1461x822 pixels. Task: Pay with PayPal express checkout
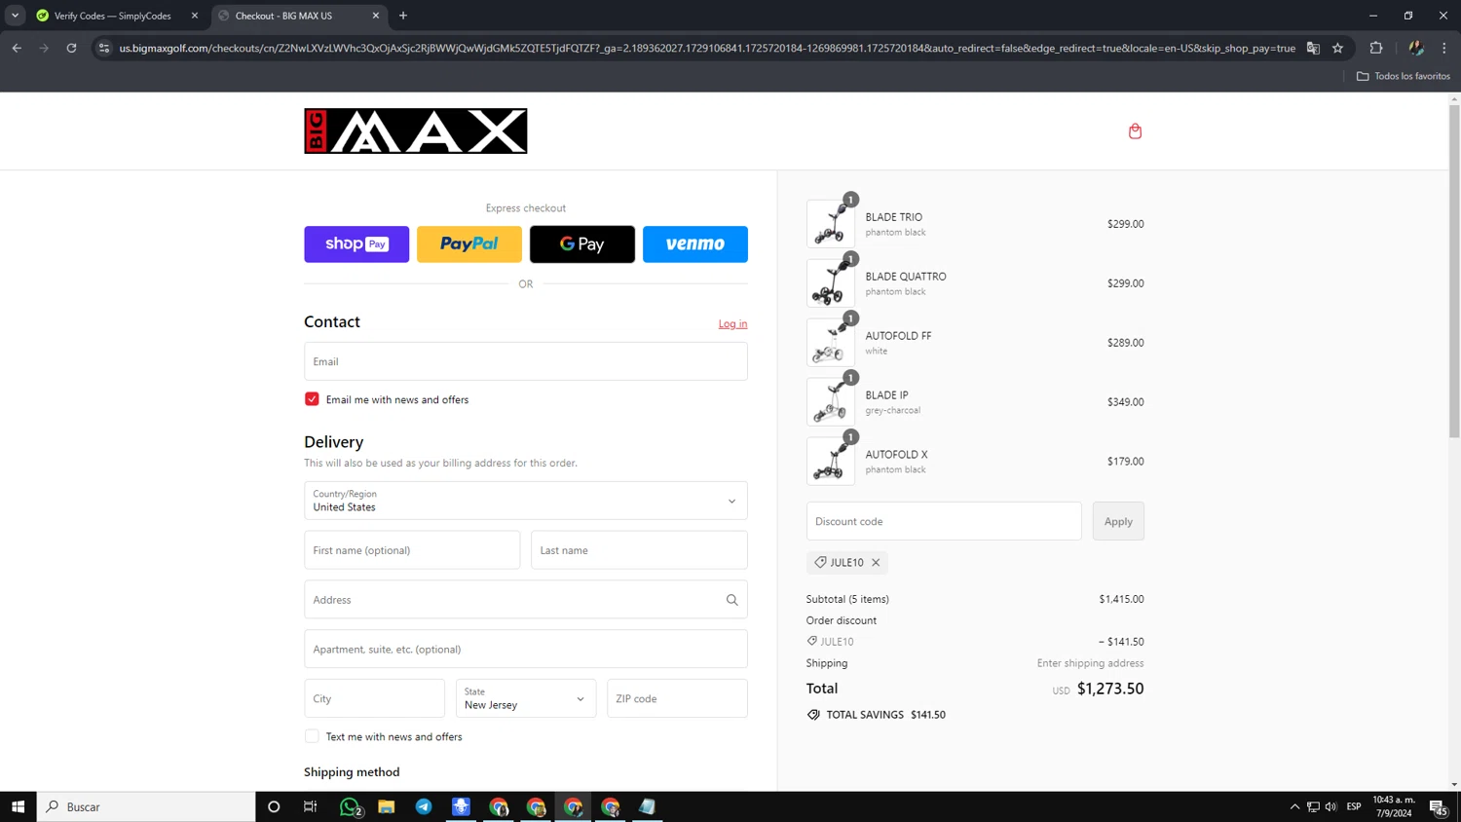coord(469,244)
